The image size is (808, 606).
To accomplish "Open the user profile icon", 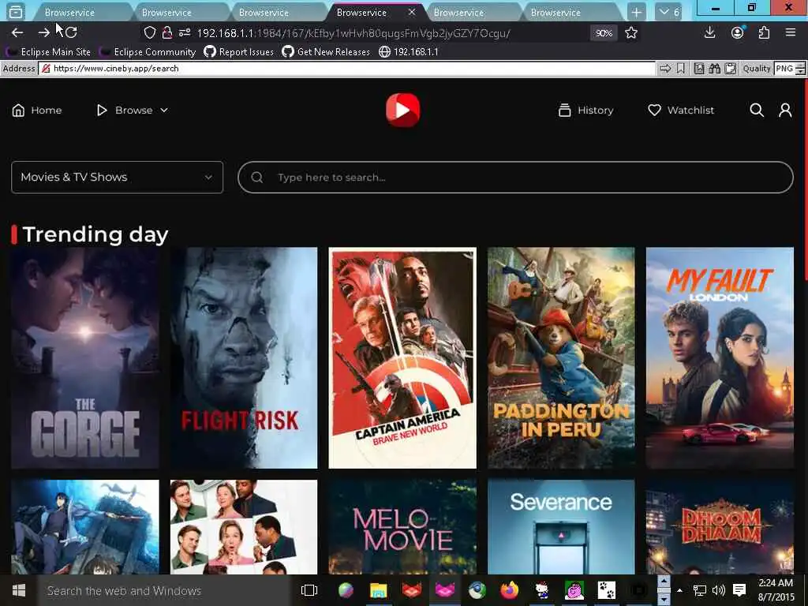I will point(785,110).
